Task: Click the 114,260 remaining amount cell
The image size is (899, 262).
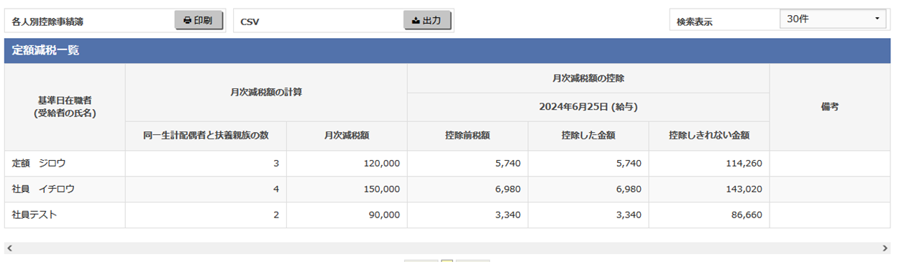Action: (709, 164)
